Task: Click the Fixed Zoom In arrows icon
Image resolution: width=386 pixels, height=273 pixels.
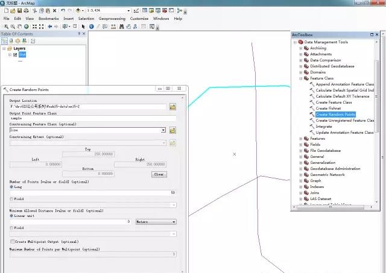Action: [x=35, y=27]
